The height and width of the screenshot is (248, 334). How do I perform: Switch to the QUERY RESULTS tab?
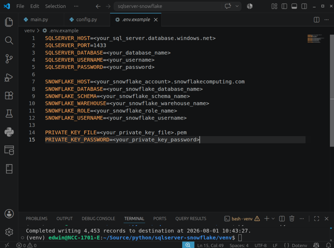191,218
